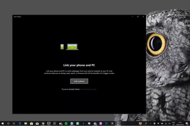
Task: Close the Your Phone window
Action: click(143, 17)
